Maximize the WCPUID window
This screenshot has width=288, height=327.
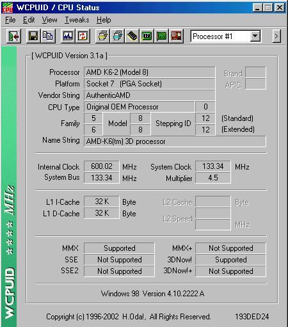point(268,8)
